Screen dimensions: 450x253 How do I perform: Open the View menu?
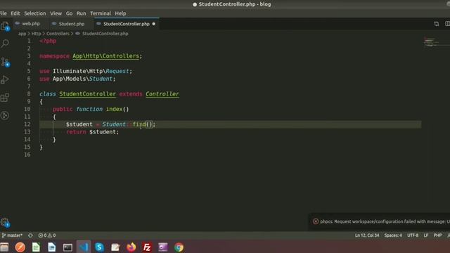(x=56, y=13)
